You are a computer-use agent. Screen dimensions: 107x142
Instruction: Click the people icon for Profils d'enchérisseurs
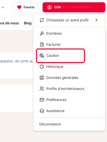point(42,89)
